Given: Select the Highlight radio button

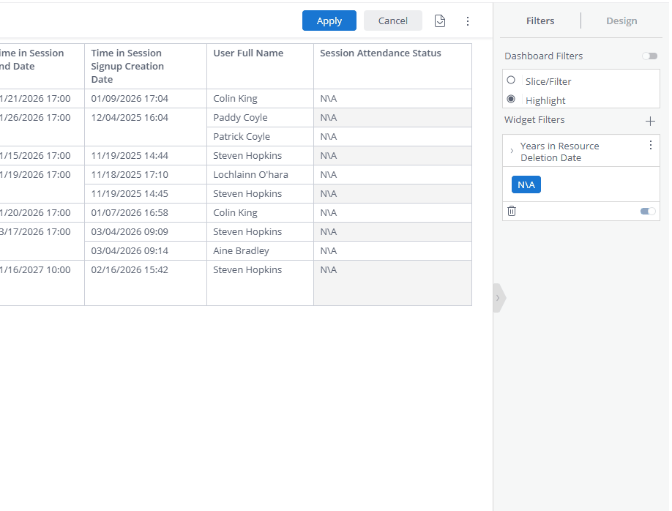Looking at the screenshot, I should point(511,100).
